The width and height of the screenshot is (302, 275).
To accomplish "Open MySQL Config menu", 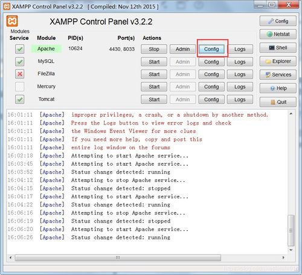I will pyautogui.click(x=211, y=62).
